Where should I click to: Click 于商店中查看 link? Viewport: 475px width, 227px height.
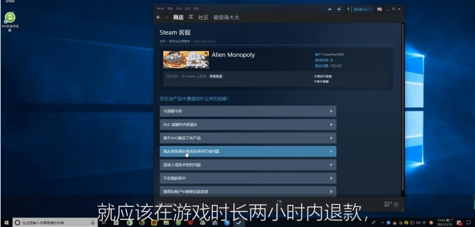point(323,77)
